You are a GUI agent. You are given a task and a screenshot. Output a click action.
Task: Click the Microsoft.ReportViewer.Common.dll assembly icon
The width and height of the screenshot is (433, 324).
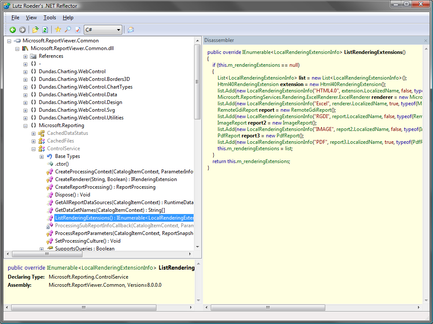pos(25,48)
